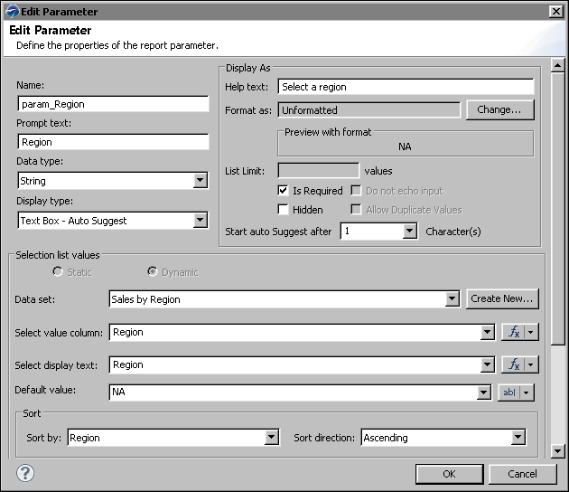Click the Format as Unformatted field

(369, 109)
